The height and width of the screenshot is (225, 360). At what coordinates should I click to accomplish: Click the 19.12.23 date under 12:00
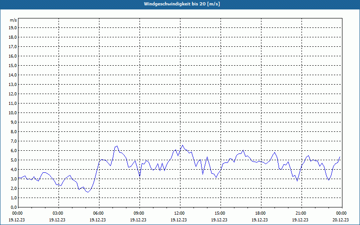(178, 220)
